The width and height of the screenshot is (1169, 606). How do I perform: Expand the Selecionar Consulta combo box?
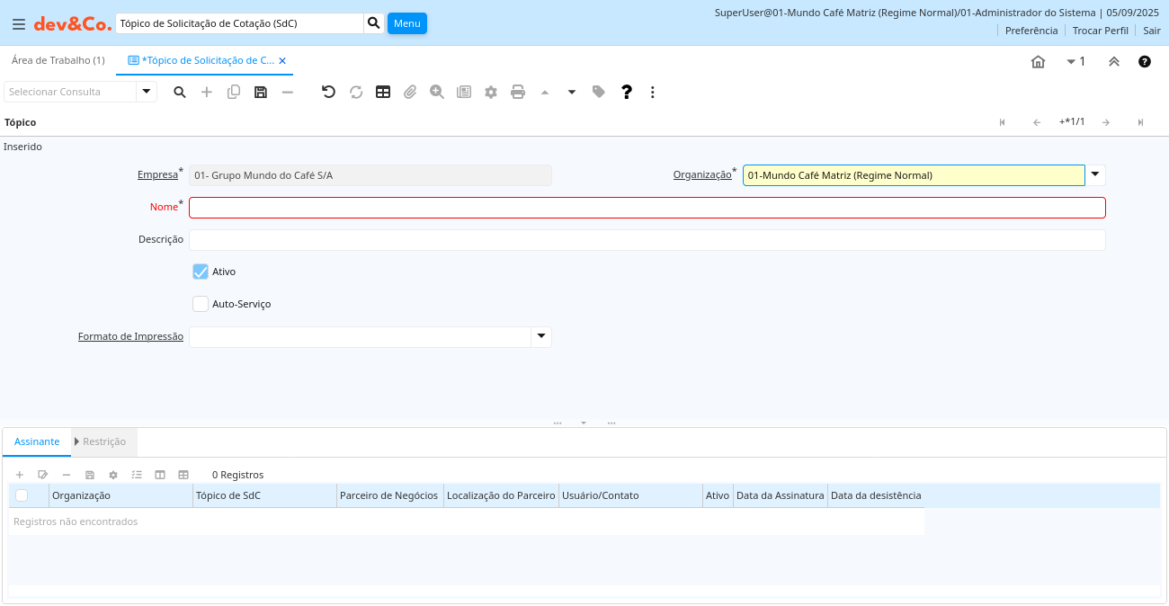147,92
